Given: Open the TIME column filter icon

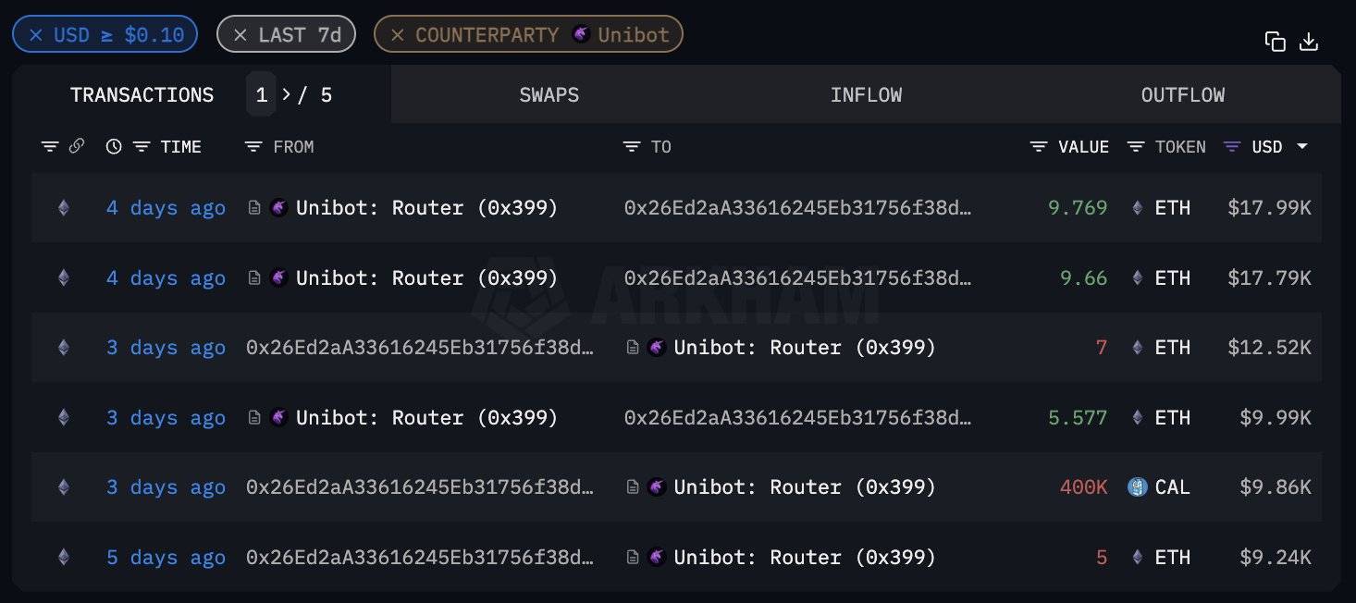Looking at the screenshot, I should tap(142, 146).
